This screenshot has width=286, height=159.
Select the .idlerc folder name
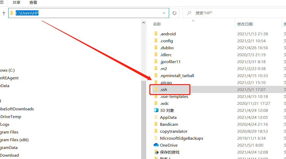click(x=166, y=55)
